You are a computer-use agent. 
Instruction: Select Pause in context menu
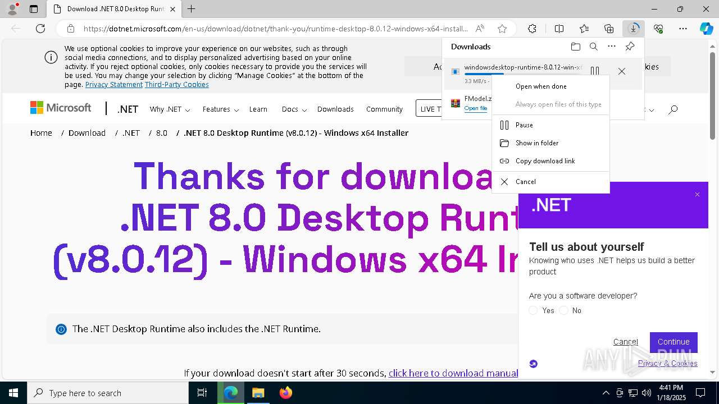(x=550, y=125)
